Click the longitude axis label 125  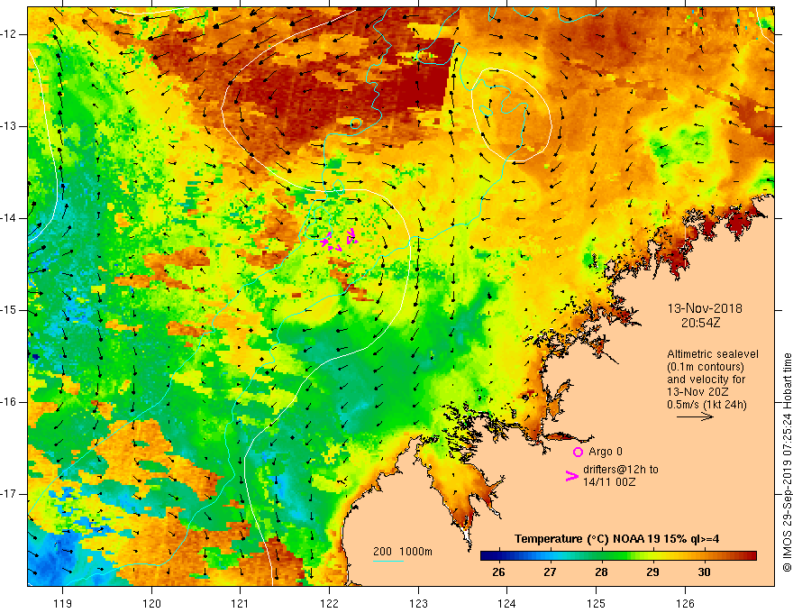coord(597,603)
